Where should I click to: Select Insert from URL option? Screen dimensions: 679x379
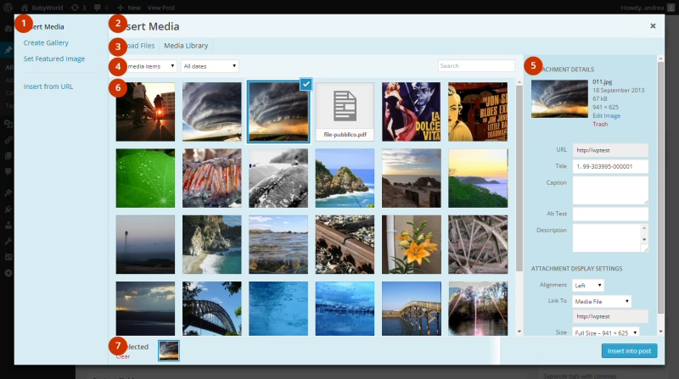48,86
